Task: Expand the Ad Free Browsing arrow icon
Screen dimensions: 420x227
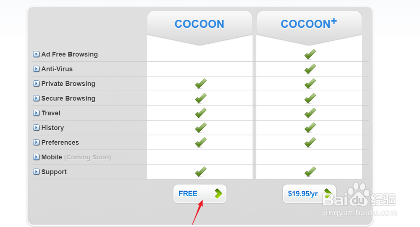Action: (x=36, y=54)
